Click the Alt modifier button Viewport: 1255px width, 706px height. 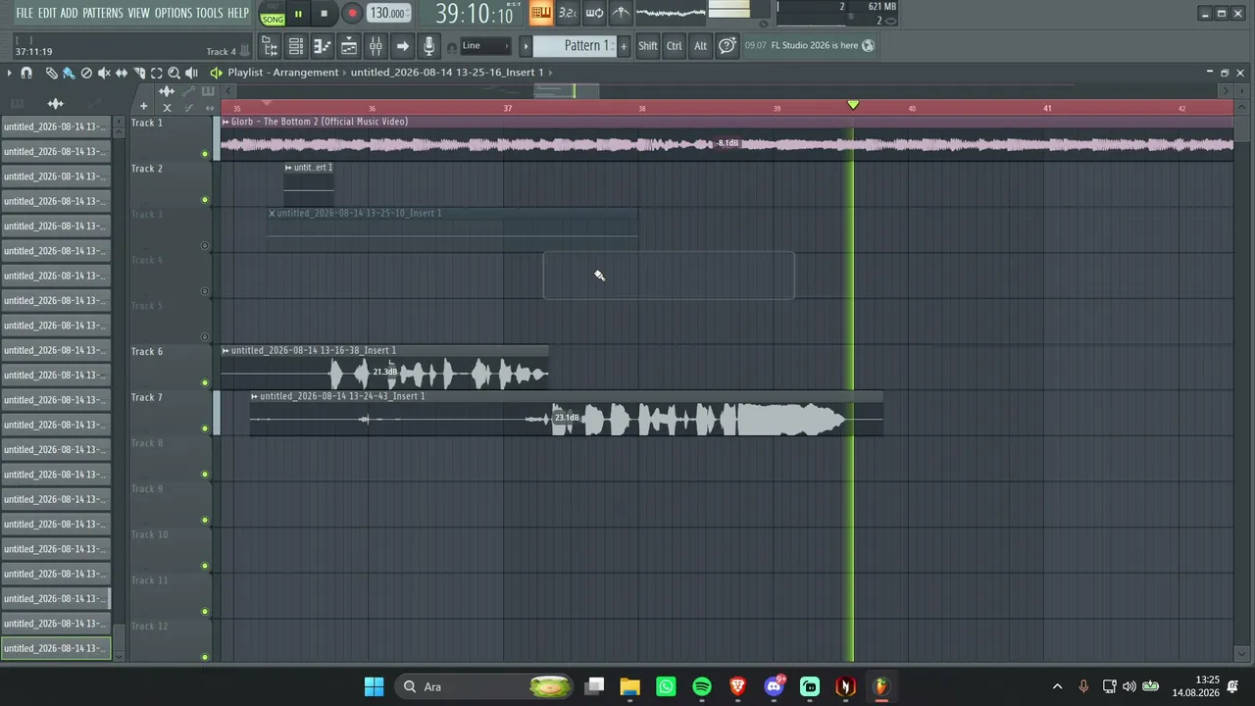[700, 46]
